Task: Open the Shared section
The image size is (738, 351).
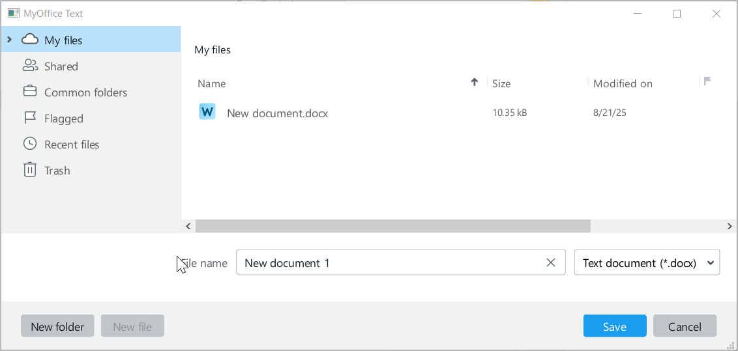Action: [x=91, y=66]
